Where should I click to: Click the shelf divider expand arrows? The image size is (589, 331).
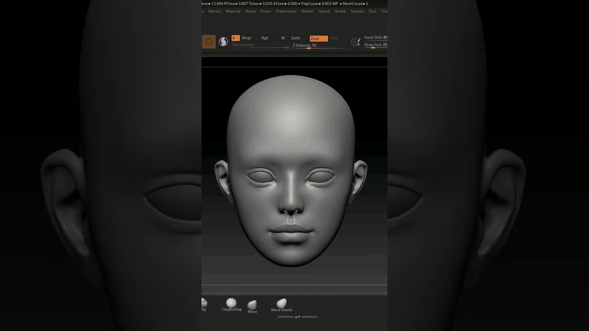coord(297,317)
